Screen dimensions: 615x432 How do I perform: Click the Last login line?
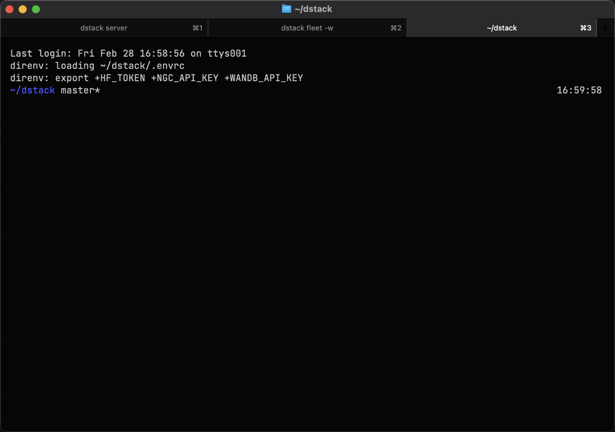coord(128,54)
